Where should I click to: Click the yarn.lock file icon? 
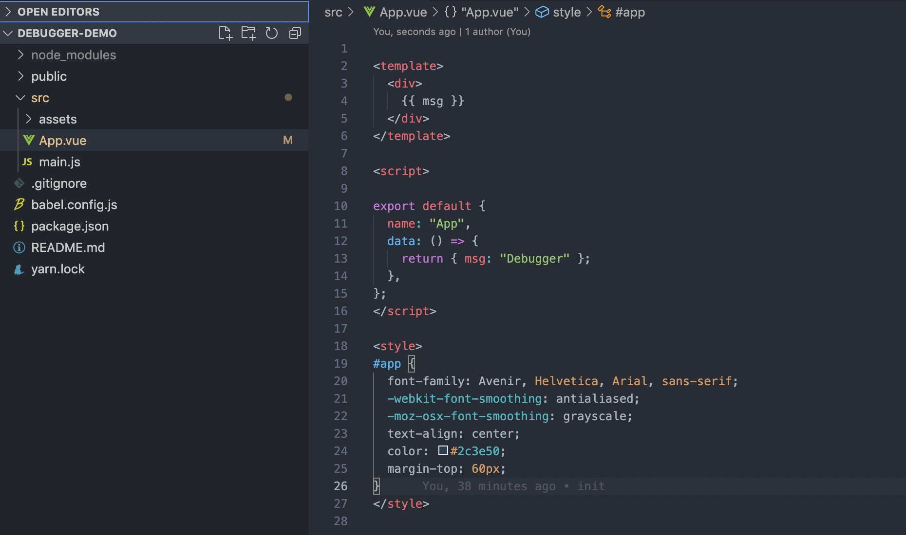(19, 269)
